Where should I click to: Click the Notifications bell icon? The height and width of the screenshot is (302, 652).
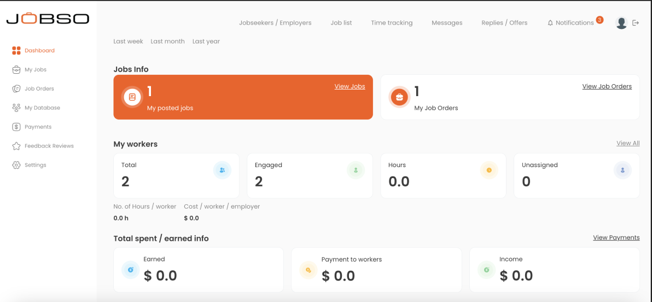(x=550, y=23)
